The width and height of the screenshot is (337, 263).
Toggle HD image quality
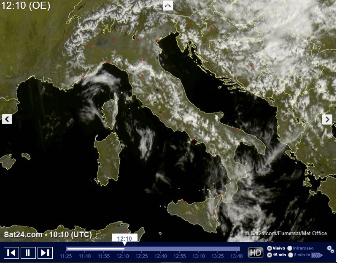click(256, 252)
